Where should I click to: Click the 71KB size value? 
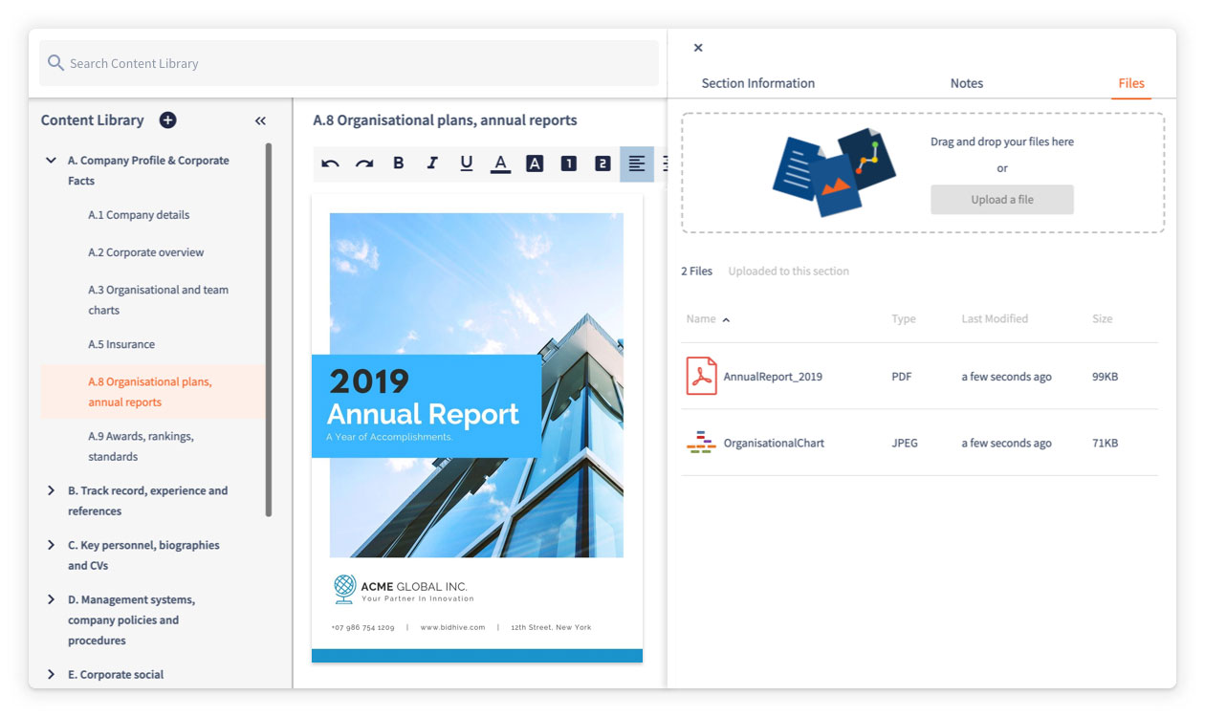click(1105, 444)
